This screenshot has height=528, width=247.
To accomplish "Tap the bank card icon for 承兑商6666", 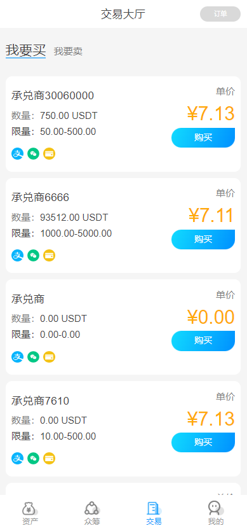I will click(x=49, y=256).
